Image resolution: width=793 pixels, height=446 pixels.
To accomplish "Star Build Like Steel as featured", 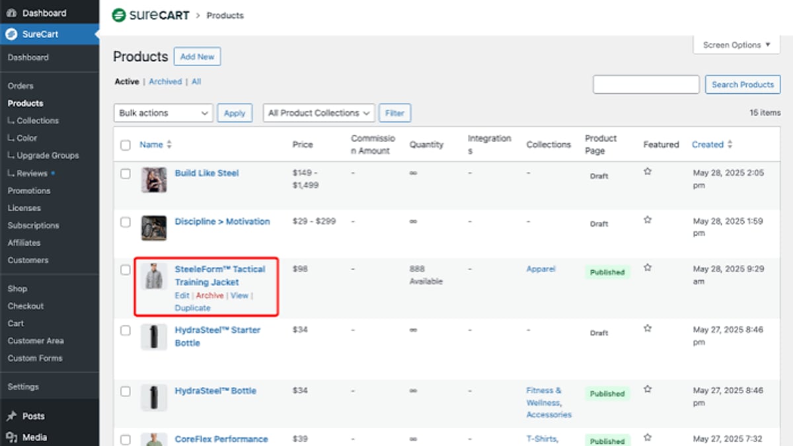I will [648, 171].
